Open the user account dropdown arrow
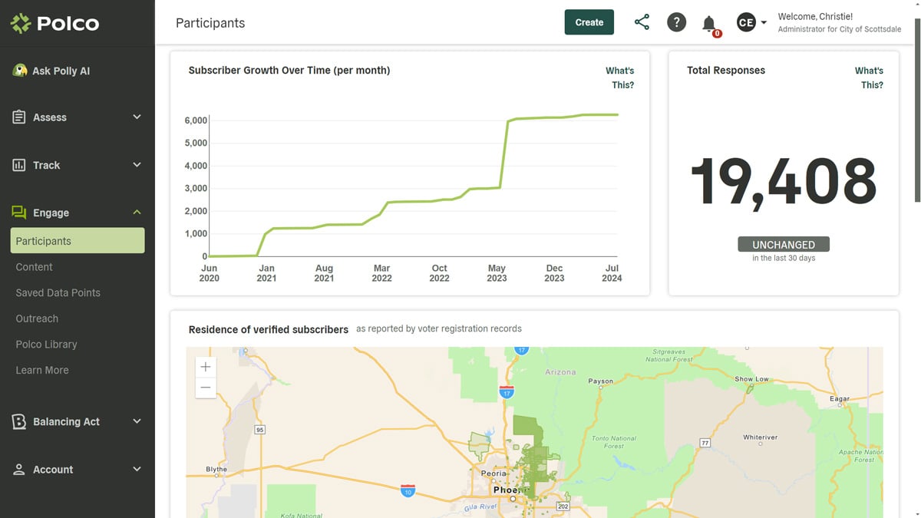This screenshot has height=518, width=921. click(x=764, y=23)
